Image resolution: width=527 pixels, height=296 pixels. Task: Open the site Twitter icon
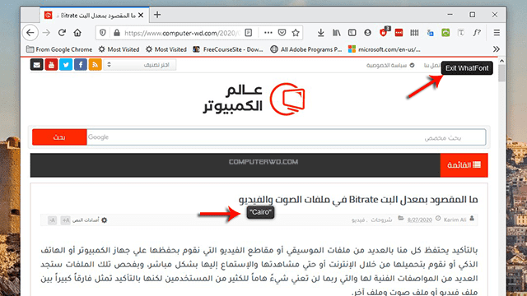(x=66, y=64)
